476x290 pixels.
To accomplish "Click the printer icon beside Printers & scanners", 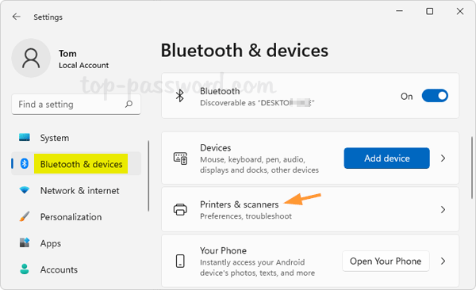I will [x=180, y=210].
